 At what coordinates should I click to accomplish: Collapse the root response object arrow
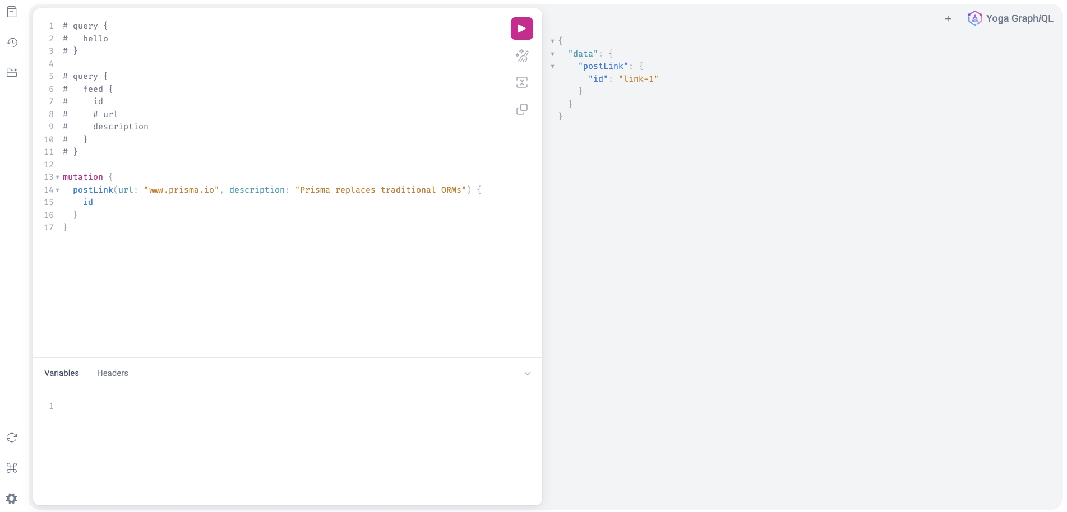[552, 41]
